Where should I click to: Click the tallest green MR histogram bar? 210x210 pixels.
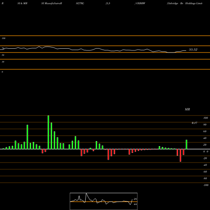[x=48, y=132]
